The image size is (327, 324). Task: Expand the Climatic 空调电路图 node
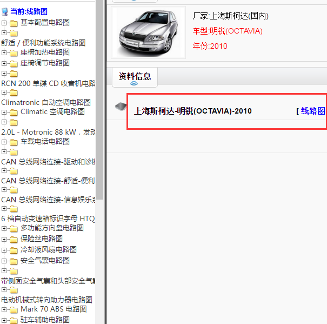[4, 112]
